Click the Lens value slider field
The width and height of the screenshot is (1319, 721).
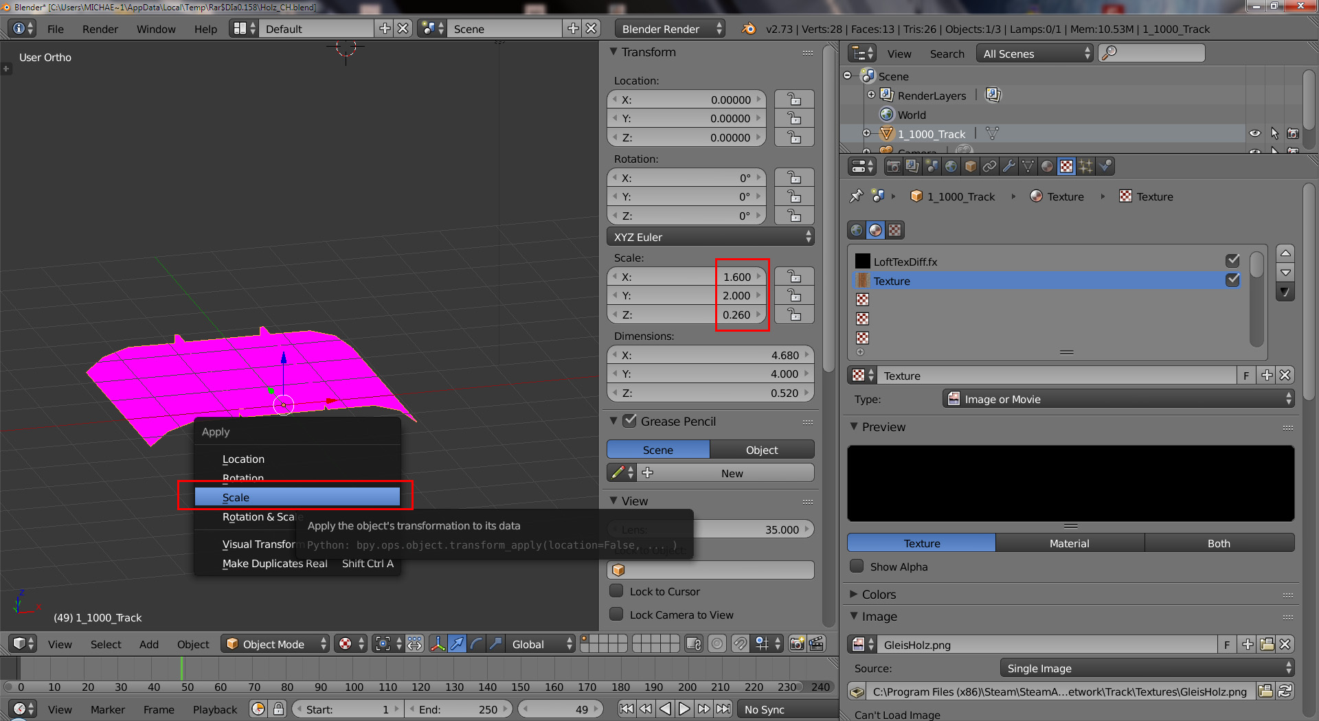point(752,529)
